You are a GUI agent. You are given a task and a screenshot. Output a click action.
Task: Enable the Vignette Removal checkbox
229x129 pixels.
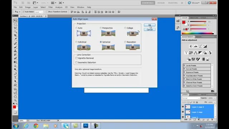pyautogui.click(x=76, y=58)
